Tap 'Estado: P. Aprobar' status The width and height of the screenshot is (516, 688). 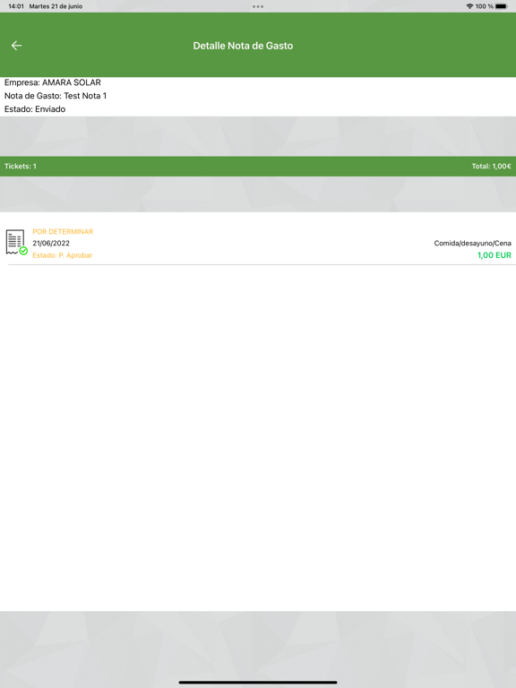pyautogui.click(x=63, y=255)
